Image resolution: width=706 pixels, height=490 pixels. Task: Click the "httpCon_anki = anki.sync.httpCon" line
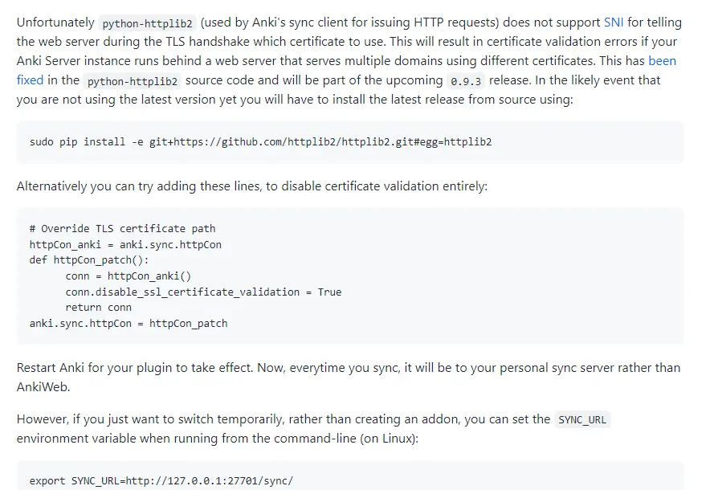pyautogui.click(x=125, y=244)
